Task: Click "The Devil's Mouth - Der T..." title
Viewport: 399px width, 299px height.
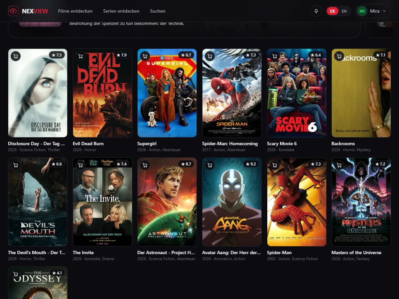Action: 37,252
